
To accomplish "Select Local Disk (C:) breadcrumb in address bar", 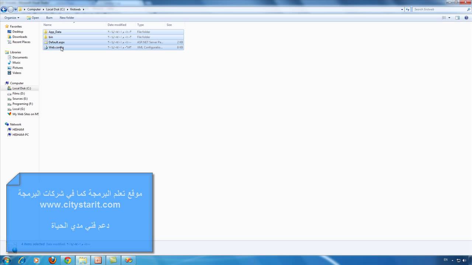I will pyautogui.click(x=55, y=9).
